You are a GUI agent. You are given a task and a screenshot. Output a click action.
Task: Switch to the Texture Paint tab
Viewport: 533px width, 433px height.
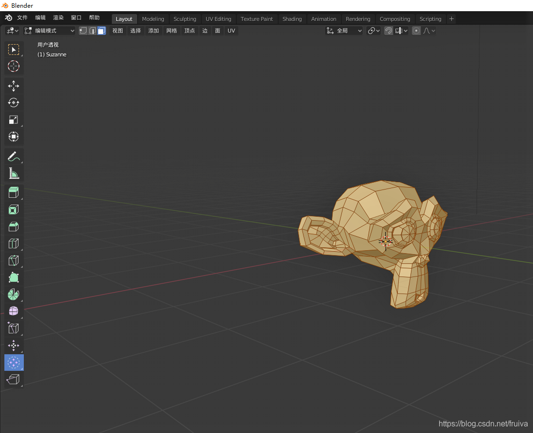257,19
